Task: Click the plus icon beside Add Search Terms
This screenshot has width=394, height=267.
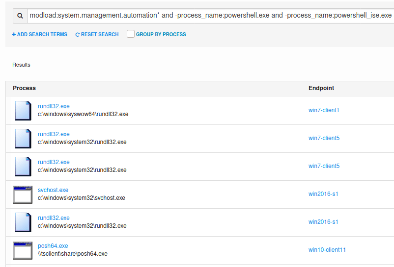Action: [14, 34]
